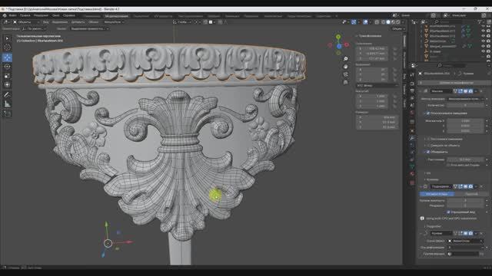Toggle Object Offset checkbox in Array modifier

[x=428, y=146]
